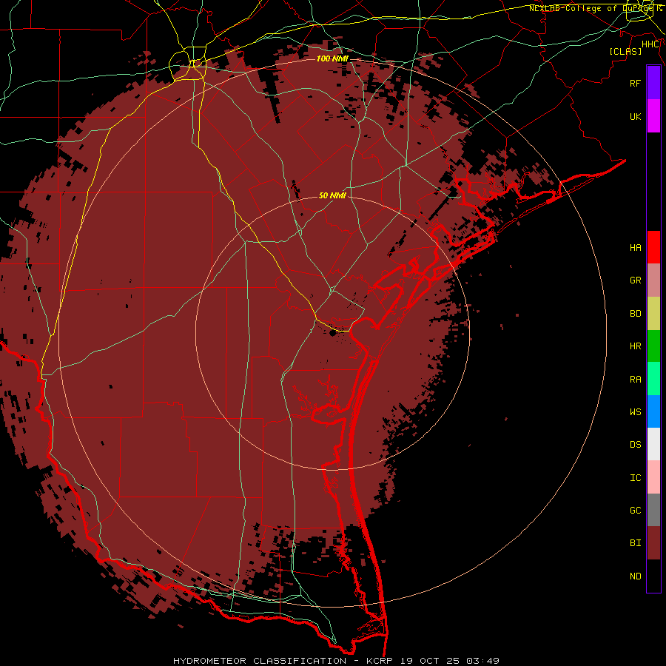Screen dimensions: 666x666
Task: Click the IC light pink legend swatch
Action: coord(653,477)
